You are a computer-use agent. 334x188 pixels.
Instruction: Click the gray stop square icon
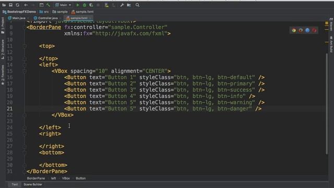(x=98, y=5)
